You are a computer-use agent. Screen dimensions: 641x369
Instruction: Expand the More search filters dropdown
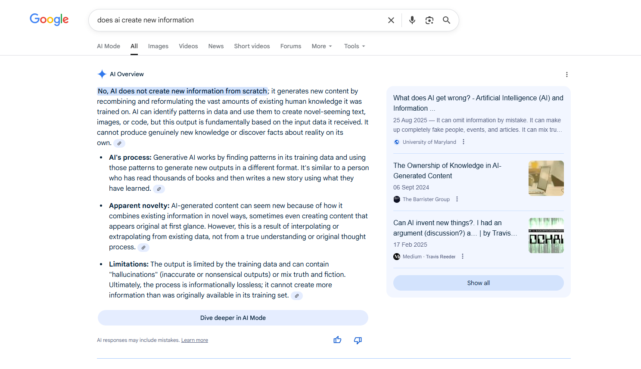[322, 46]
